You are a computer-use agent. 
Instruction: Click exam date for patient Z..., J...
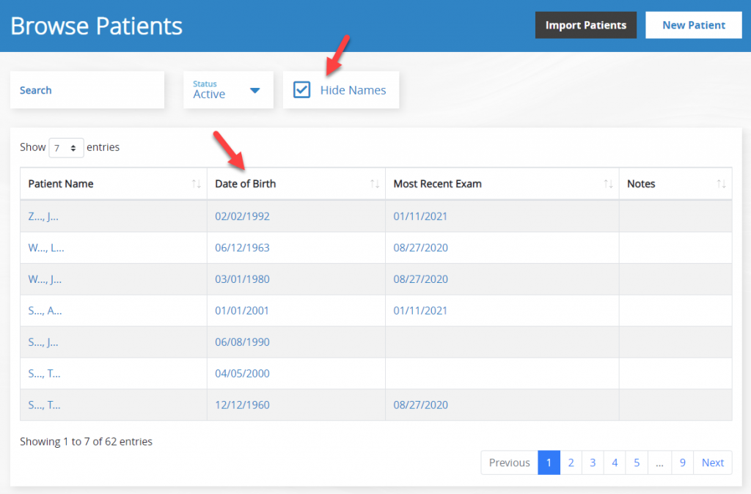[x=420, y=216]
